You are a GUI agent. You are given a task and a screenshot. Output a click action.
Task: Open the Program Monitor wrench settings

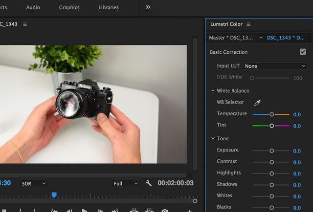(148, 183)
